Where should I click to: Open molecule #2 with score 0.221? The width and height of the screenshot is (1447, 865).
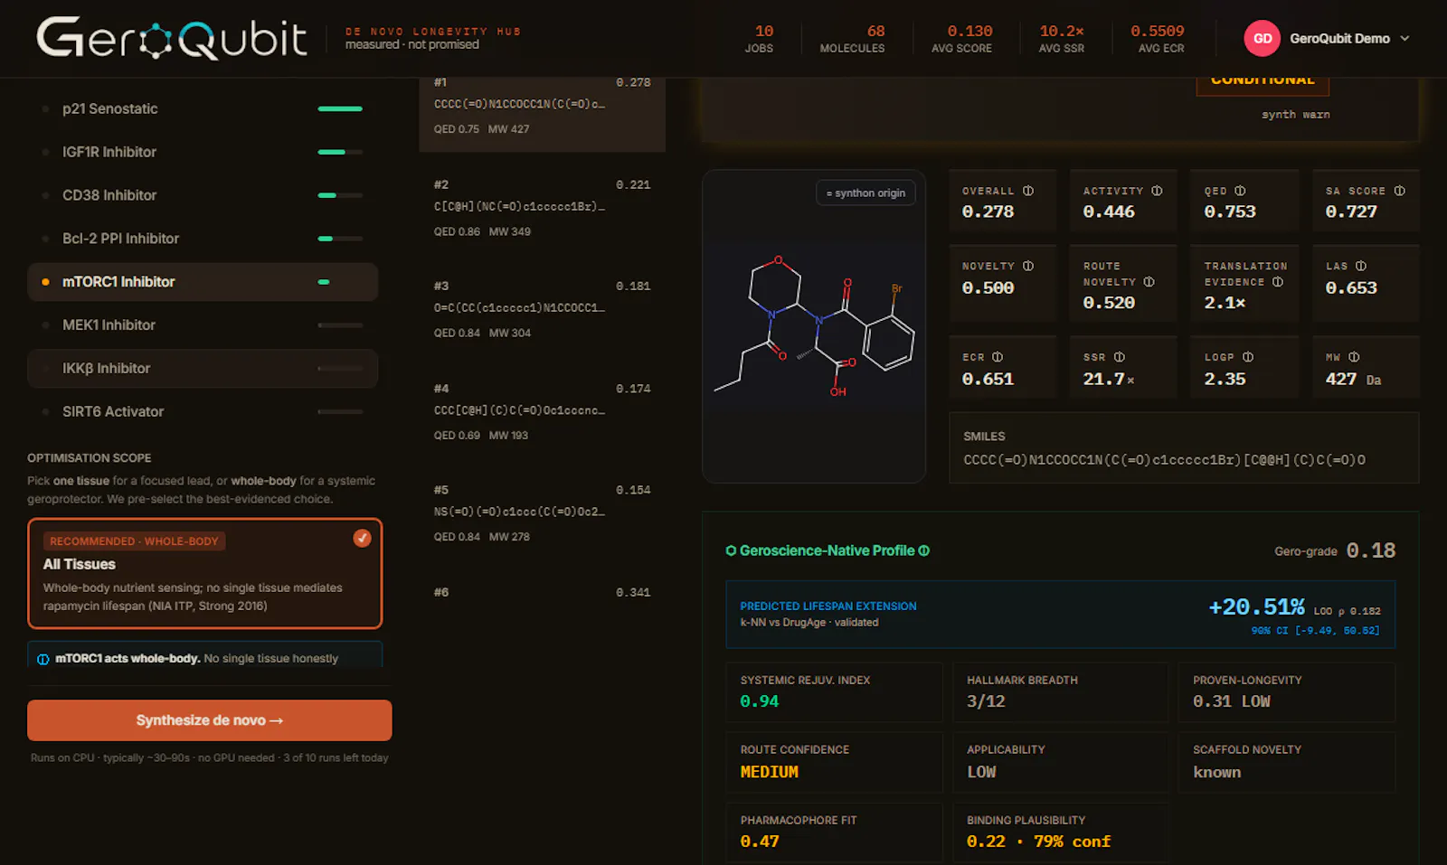coord(543,208)
